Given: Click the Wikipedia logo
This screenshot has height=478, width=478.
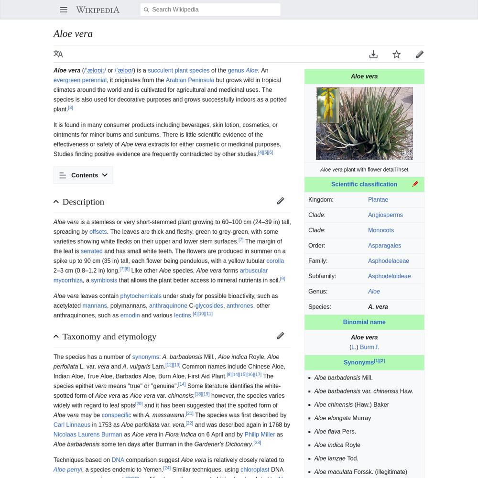Looking at the screenshot, I should [x=98, y=10].
